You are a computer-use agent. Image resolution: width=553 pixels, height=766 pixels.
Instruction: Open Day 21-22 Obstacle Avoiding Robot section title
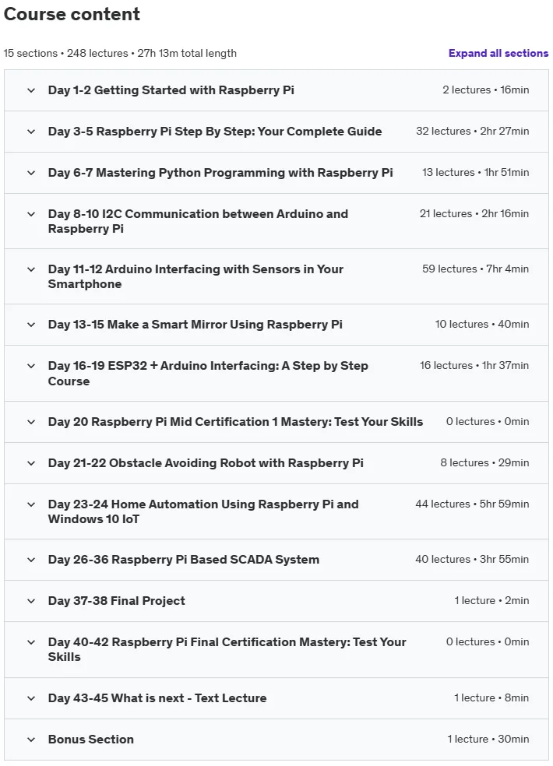206,463
